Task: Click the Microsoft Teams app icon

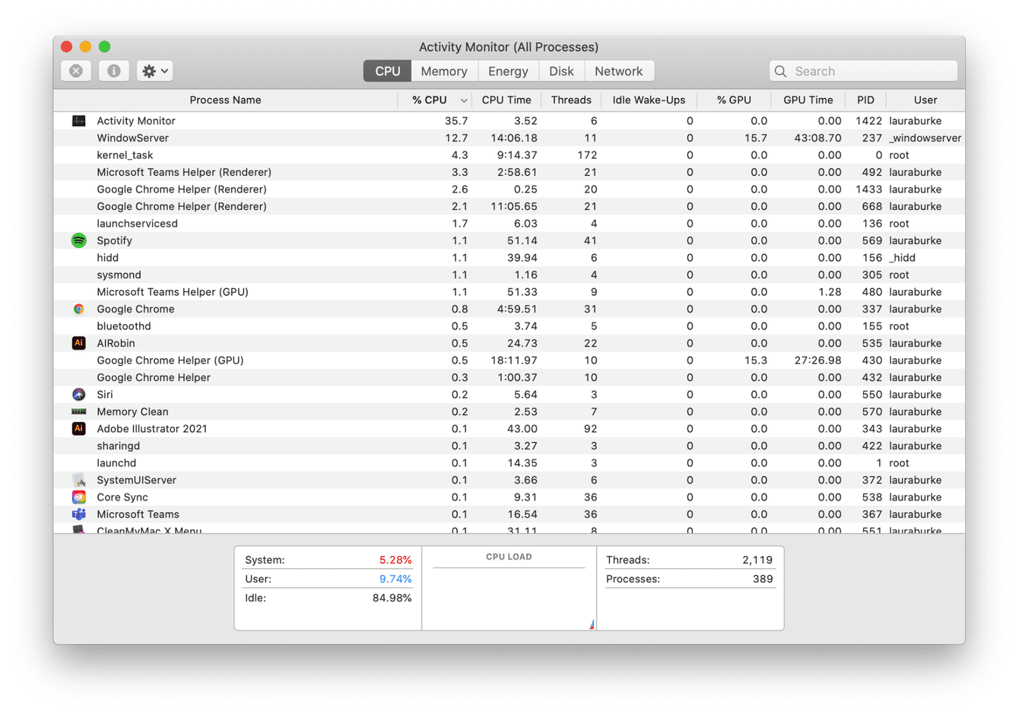Action: click(x=78, y=514)
